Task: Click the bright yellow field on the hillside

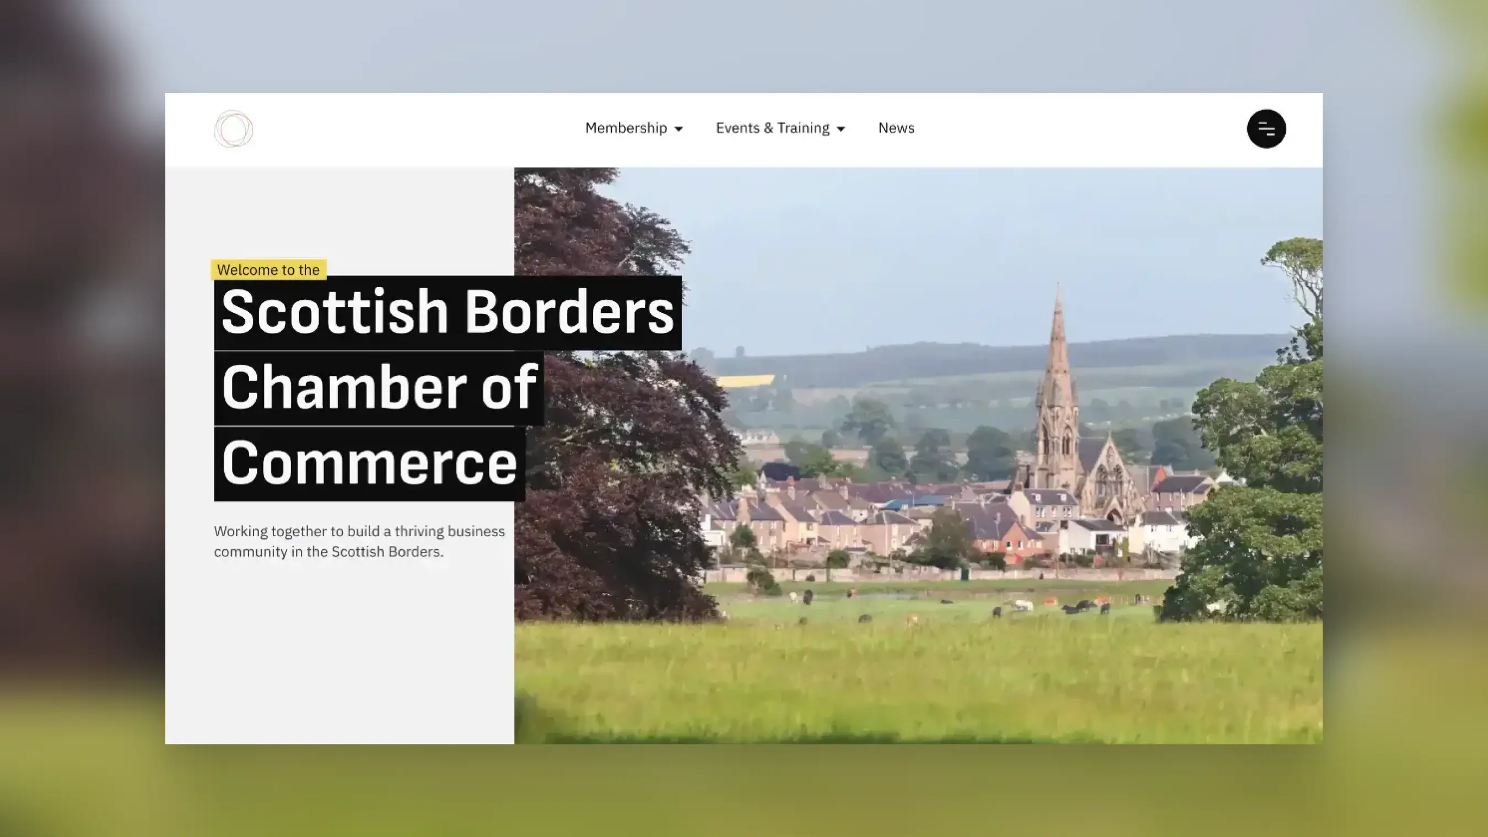Action: coord(745,381)
